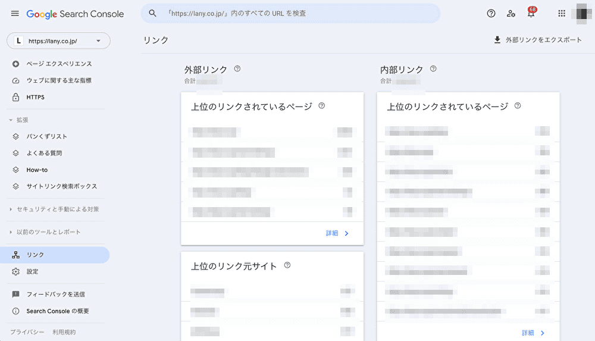
Task: Click the feedback speech bubble icon
Action: click(x=15, y=295)
